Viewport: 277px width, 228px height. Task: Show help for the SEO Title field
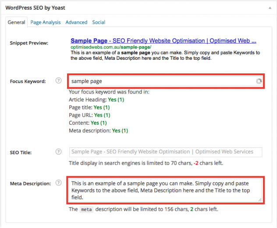tap(59, 152)
